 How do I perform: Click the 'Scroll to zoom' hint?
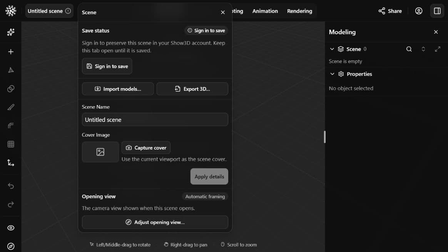(x=239, y=245)
